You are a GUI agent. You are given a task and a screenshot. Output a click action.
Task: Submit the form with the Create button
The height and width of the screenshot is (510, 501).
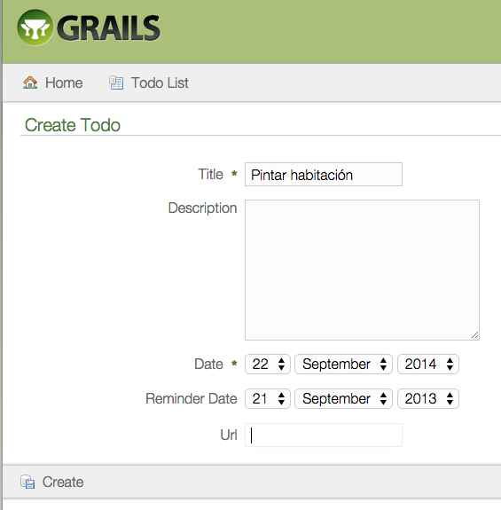52,482
